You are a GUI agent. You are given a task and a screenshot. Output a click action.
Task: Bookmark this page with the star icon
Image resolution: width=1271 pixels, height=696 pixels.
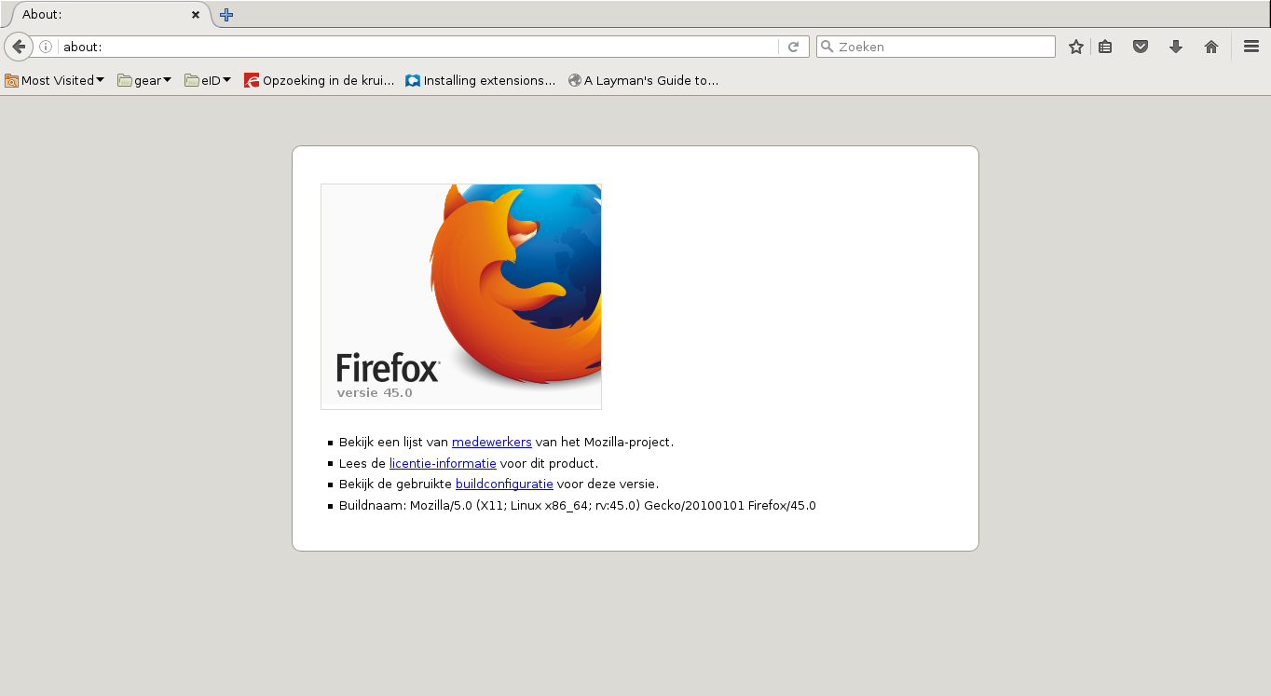pos(1076,47)
